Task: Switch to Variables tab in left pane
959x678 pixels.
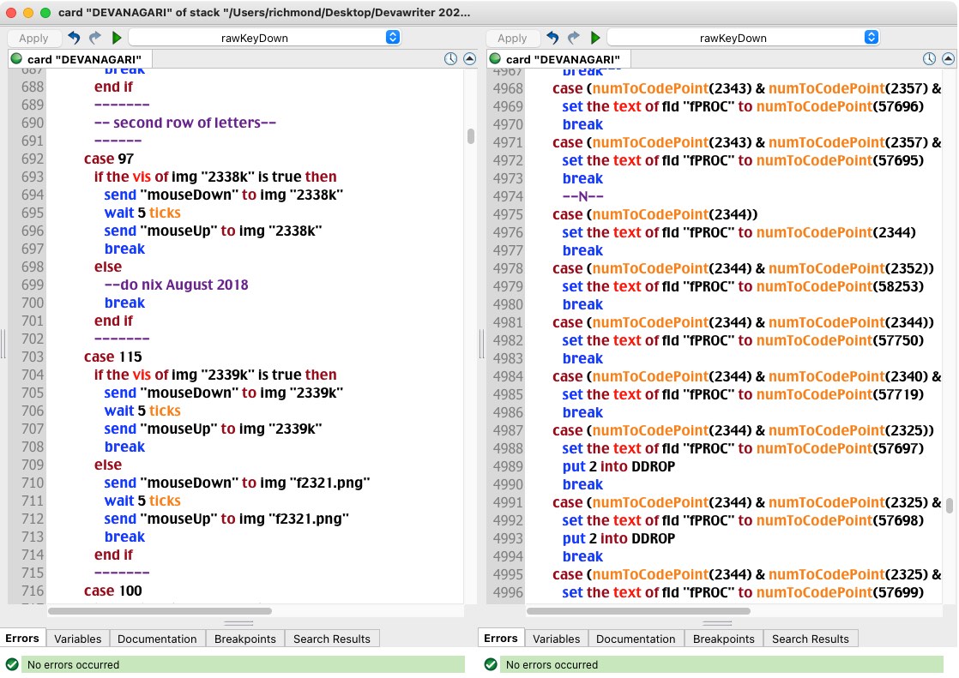Action: coord(77,639)
